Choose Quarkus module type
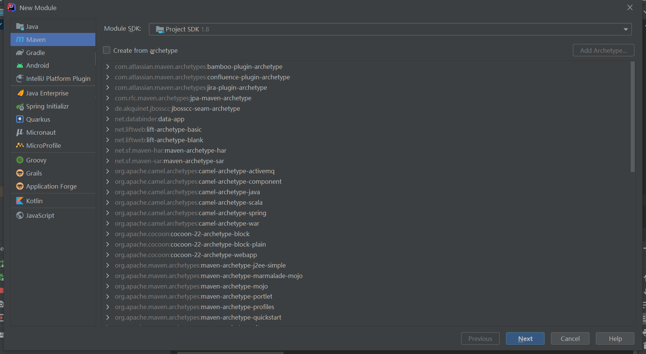Screen dimensions: 646x354 click(53, 119)
